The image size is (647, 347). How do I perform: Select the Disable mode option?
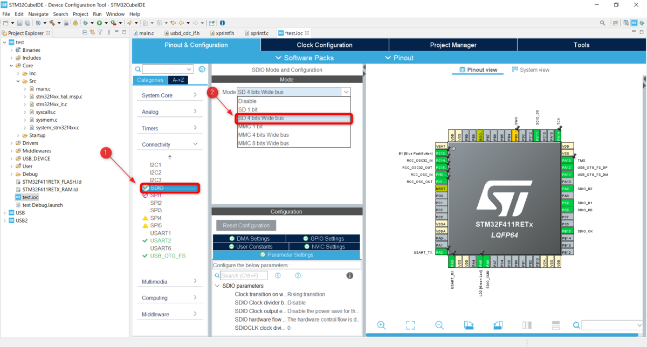tap(294, 101)
